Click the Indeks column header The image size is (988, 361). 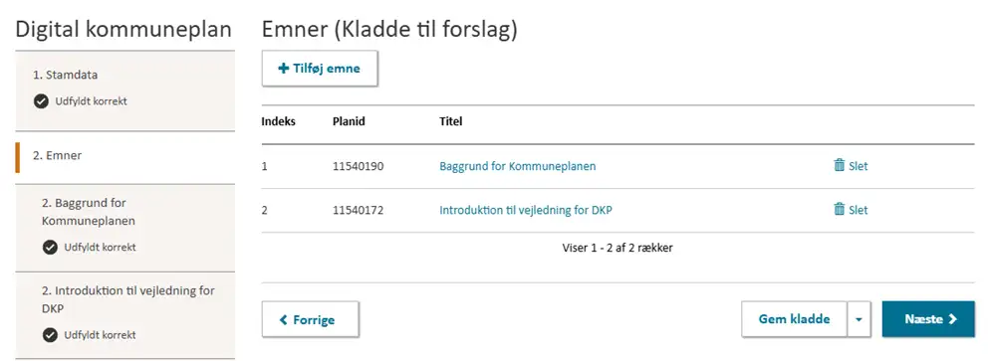279,121
